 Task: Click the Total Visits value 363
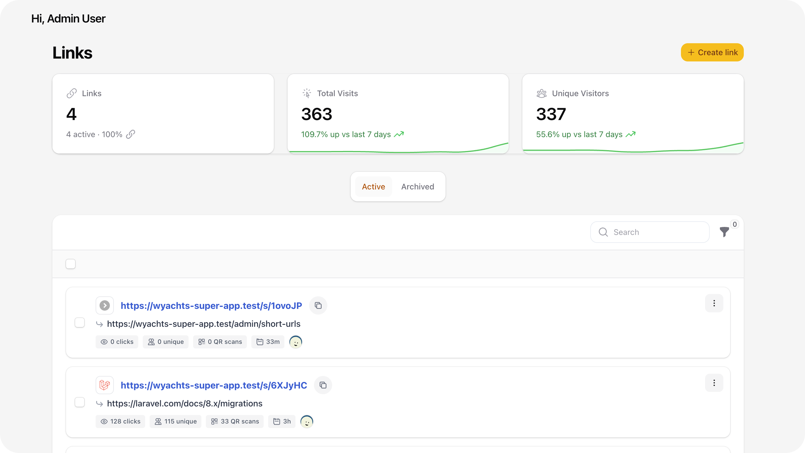tap(317, 114)
